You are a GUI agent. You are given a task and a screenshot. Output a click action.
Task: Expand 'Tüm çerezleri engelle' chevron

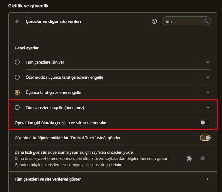pyautogui.click(x=208, y=107)
